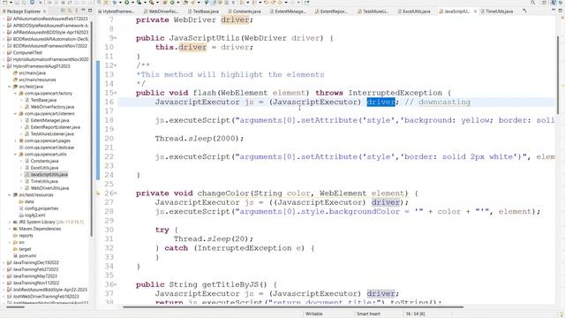Viewport: 565px width, 318px height.
Task: Click the green Run button in toolbar
Action: pyautogui.click(x=127, y=3)
